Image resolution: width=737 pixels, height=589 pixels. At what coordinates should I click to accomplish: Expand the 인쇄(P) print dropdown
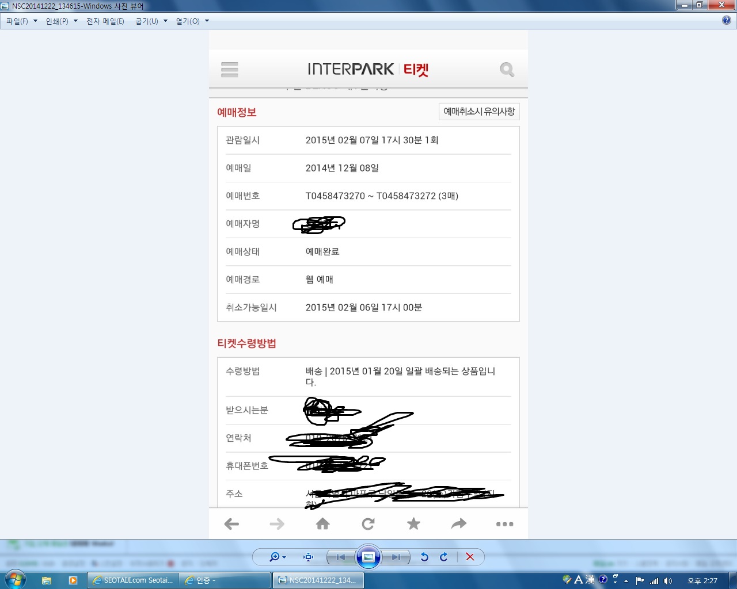coord(61,21)
